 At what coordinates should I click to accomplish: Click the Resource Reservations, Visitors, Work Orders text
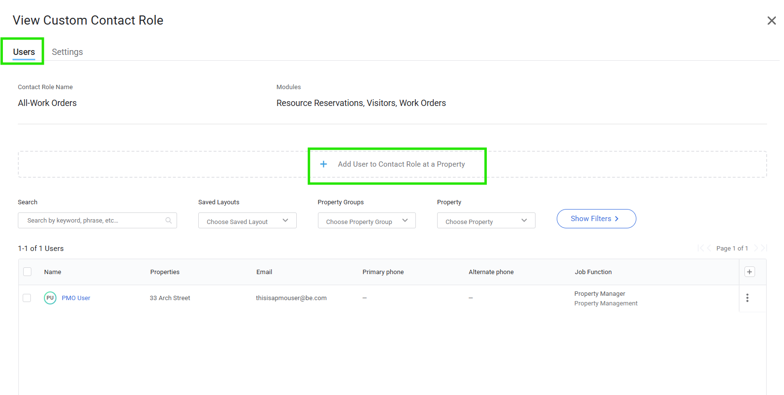[x=361, y=103]
